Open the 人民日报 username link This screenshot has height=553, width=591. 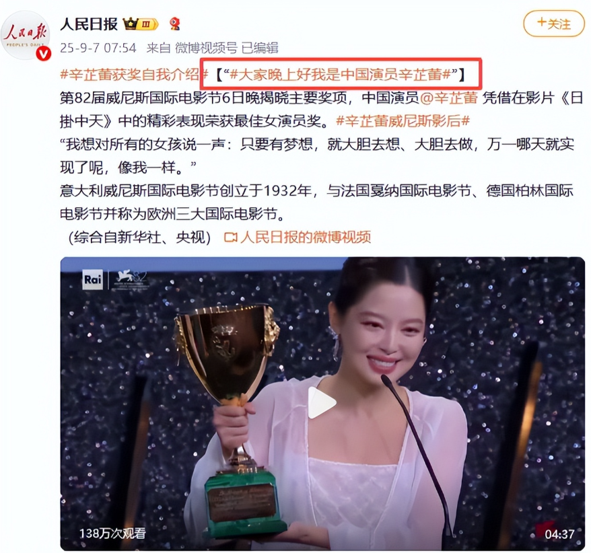(89, 24)
